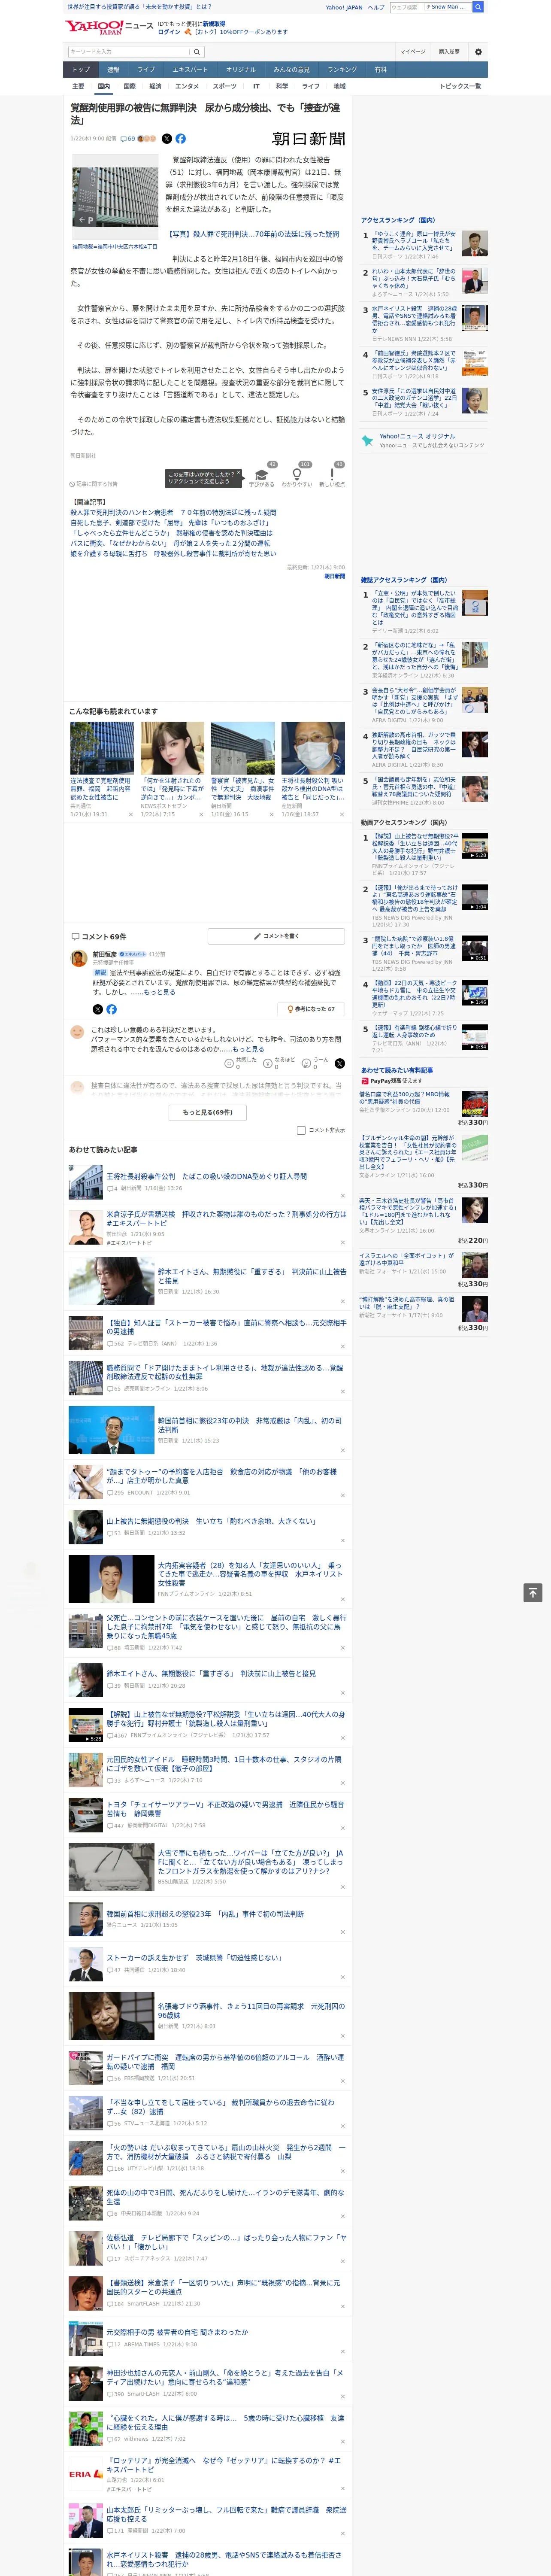Share the article on X via headline icon
This screenshot has width=551, height=2576.
(x=167, y=139)
